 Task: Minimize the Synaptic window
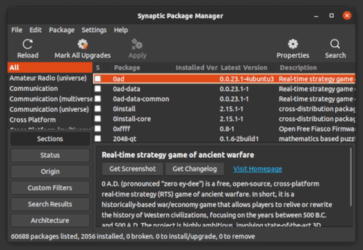point(316,15)
